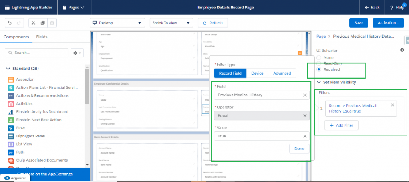The width and height of the screenshot is (409, 182).
Task: Open the component settings gear menu
Action: coord(77,53)
